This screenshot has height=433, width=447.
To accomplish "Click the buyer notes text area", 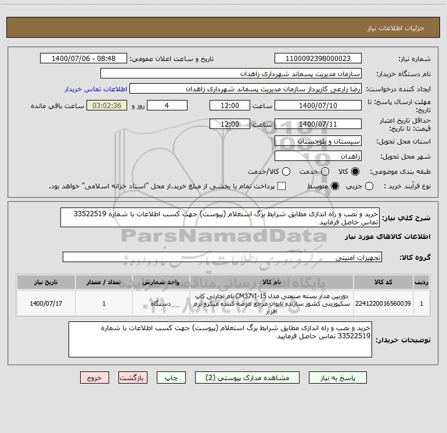I will pyautogui.click(x=220, y=339).
